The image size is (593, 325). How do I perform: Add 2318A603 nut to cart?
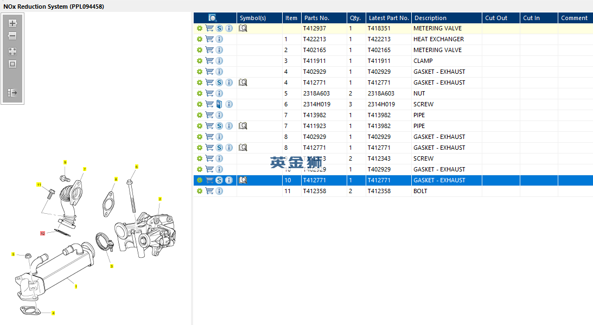209,93
